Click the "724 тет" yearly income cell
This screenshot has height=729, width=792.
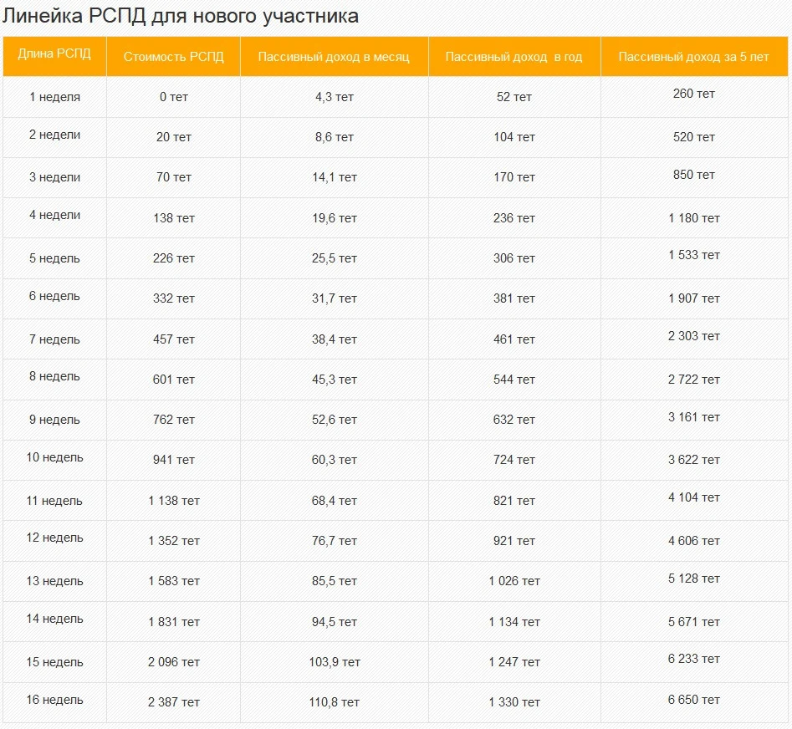(x=514, y=460)
